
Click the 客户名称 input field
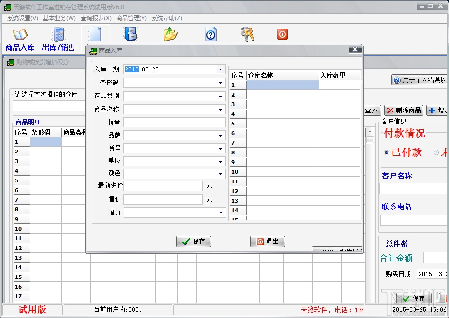[x=414, y=189]
